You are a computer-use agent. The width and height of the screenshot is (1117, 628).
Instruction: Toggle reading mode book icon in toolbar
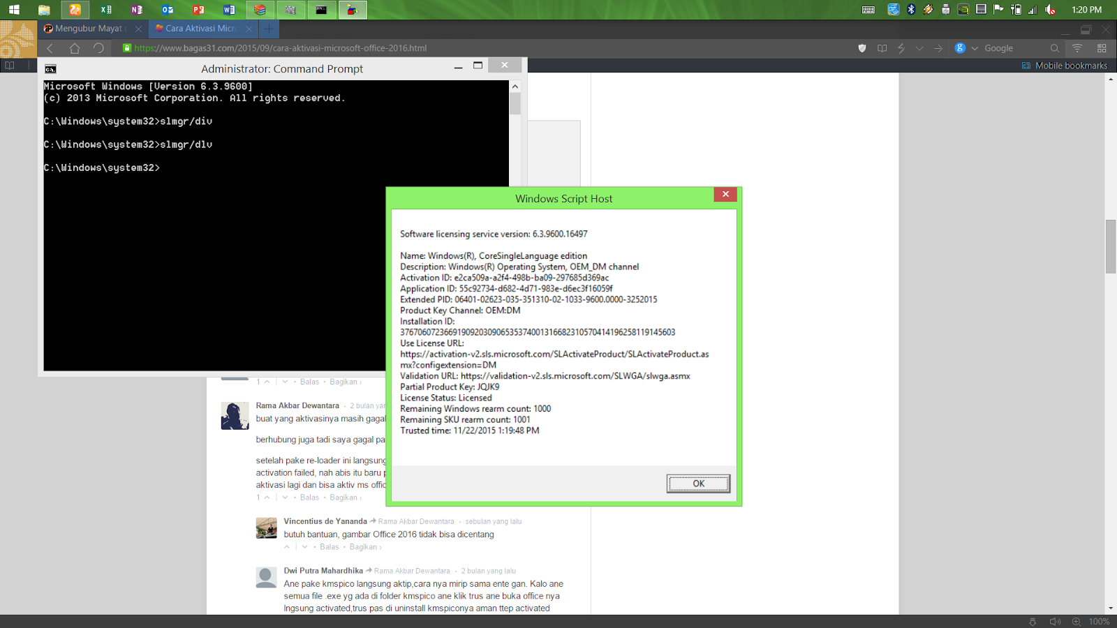coord(882,48)
